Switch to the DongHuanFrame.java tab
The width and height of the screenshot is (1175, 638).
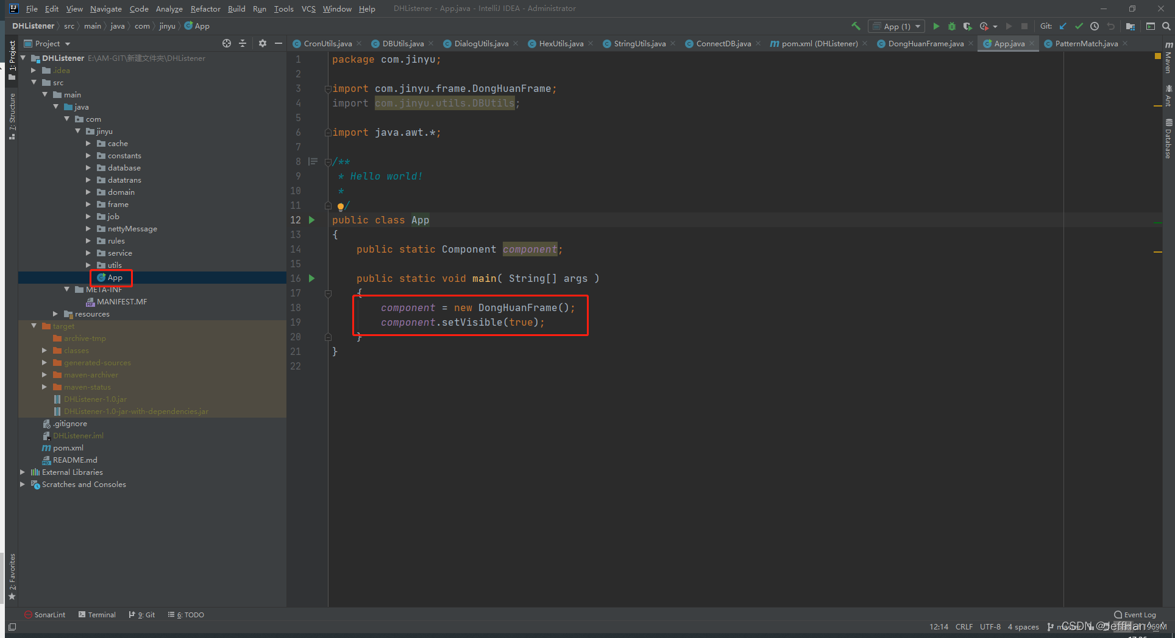[x=925, y=43]
